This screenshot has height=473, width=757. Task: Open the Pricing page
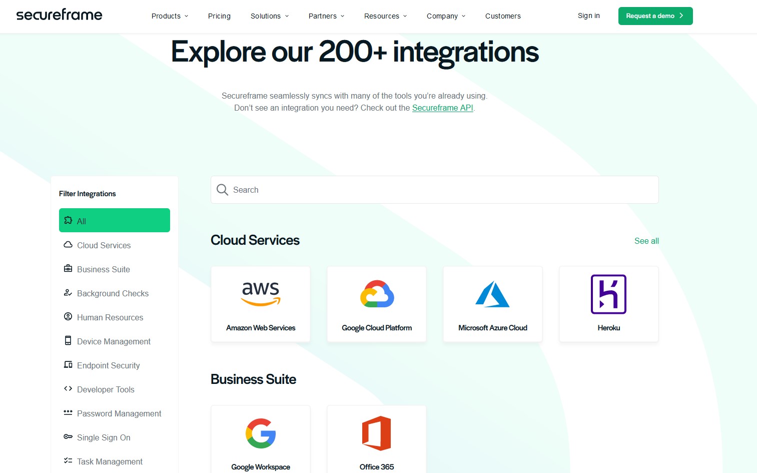tap(219, 16)
